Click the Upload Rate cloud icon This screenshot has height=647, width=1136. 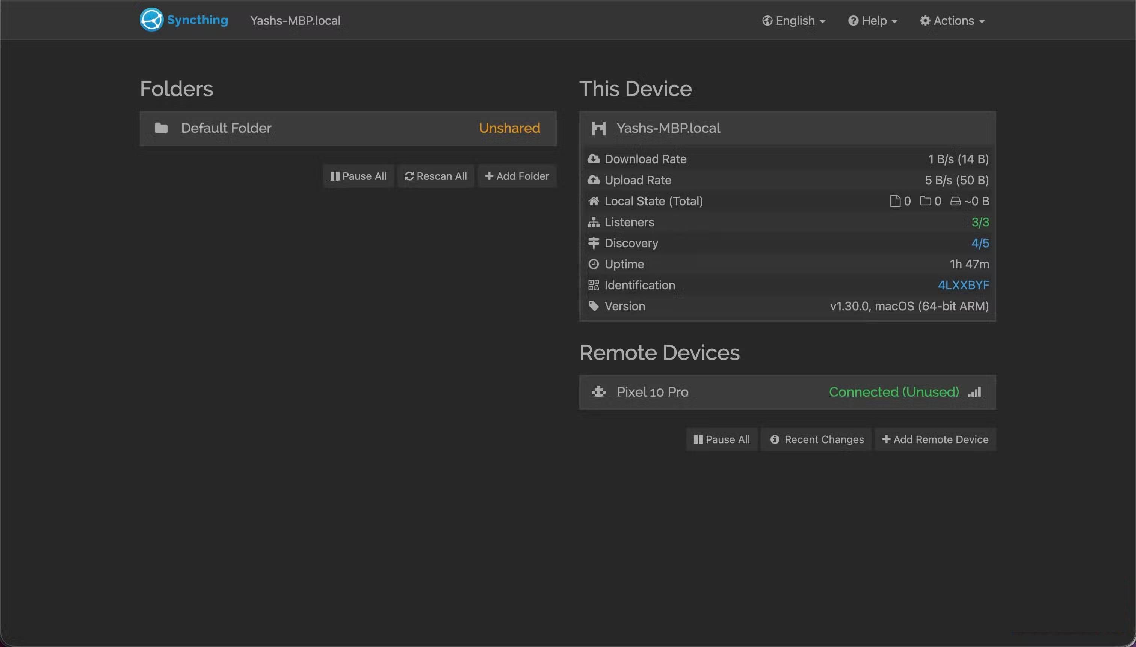594,180
